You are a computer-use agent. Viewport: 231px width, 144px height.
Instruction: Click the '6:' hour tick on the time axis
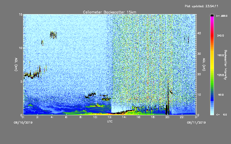(x=66, y=117)
